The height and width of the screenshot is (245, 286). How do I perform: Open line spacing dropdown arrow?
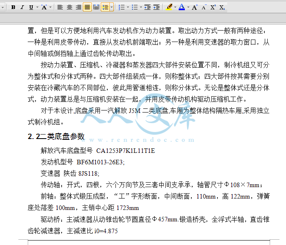(x=111, y=7)
